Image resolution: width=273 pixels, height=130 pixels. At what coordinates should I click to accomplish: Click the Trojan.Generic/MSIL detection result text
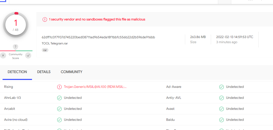[x=95, y=87]
